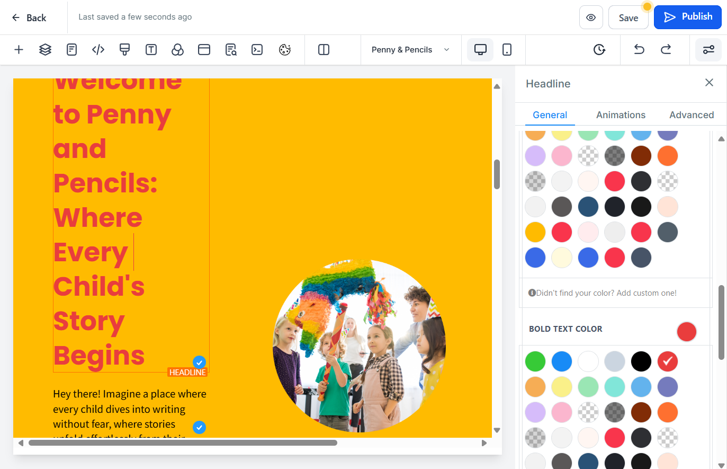Click the window layout icon in toolbar
The width and height of the screenshot is (727, 469).
[x=204, y=50]
